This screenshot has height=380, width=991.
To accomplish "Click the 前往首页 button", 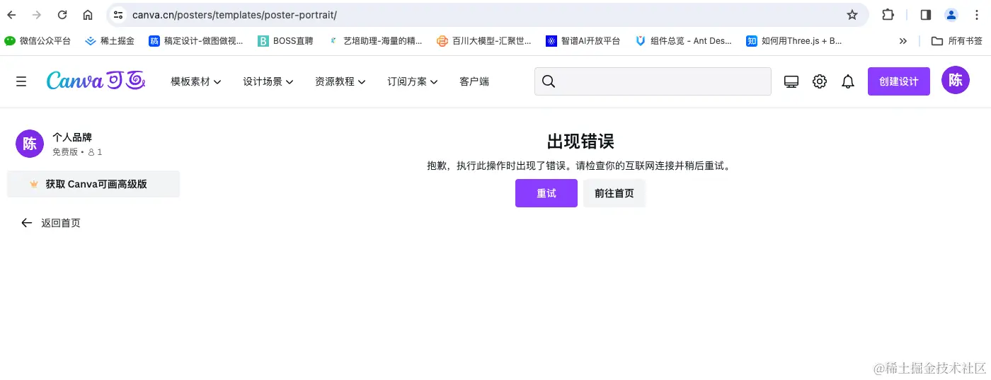I will (614, 193).
